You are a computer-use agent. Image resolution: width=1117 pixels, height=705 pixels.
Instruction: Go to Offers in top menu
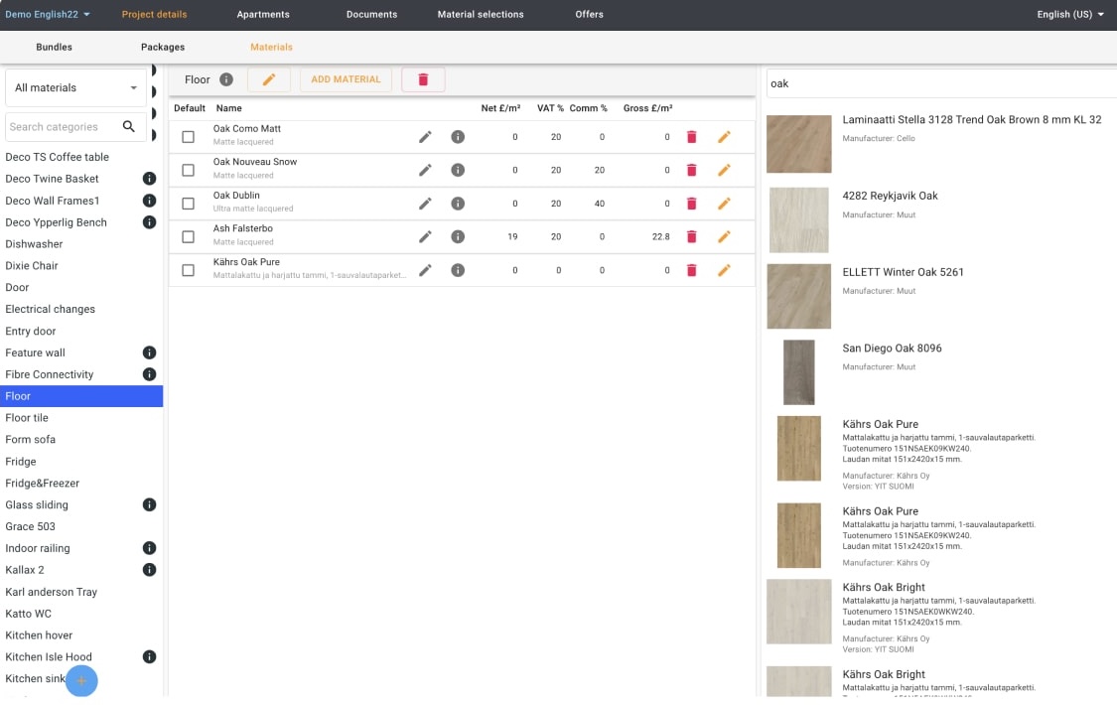(589, 14)
